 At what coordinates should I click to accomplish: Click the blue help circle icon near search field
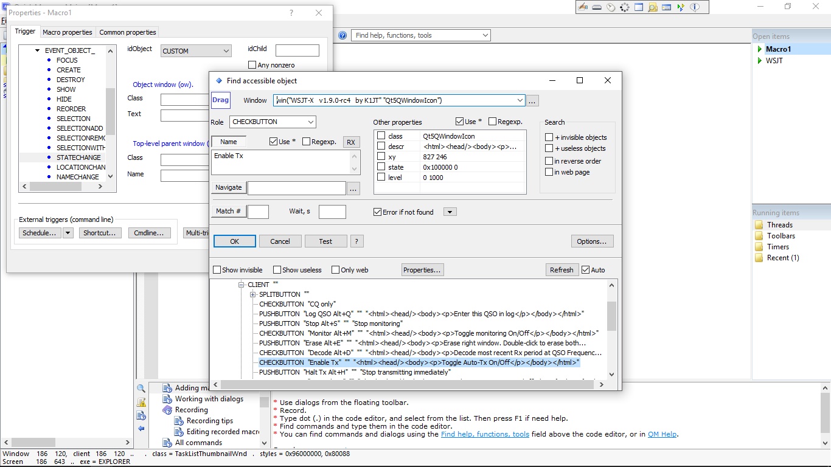[x=342, y=35]
